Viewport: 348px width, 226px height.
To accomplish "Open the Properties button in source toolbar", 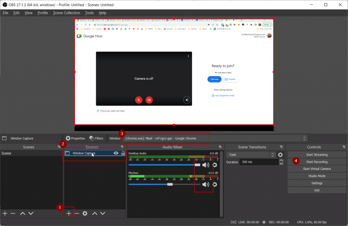I will 75,138.
